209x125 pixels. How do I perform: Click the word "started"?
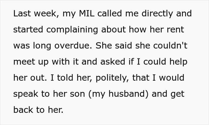coord(28,29)
